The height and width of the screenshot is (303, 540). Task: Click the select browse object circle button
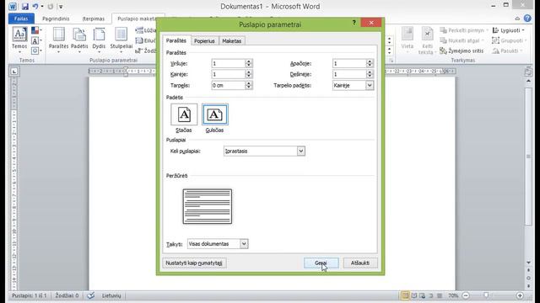(x=529, y=279)
